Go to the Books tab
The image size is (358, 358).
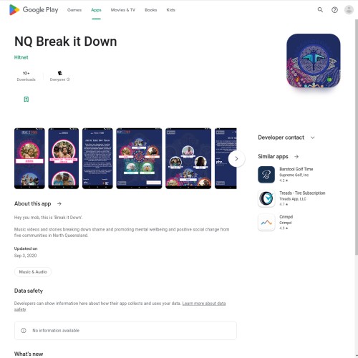[151, 10]
